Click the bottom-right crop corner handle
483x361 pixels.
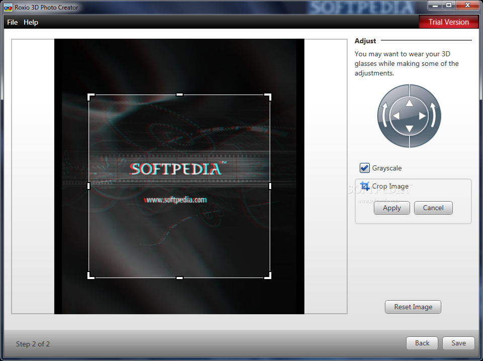[268, 276]
